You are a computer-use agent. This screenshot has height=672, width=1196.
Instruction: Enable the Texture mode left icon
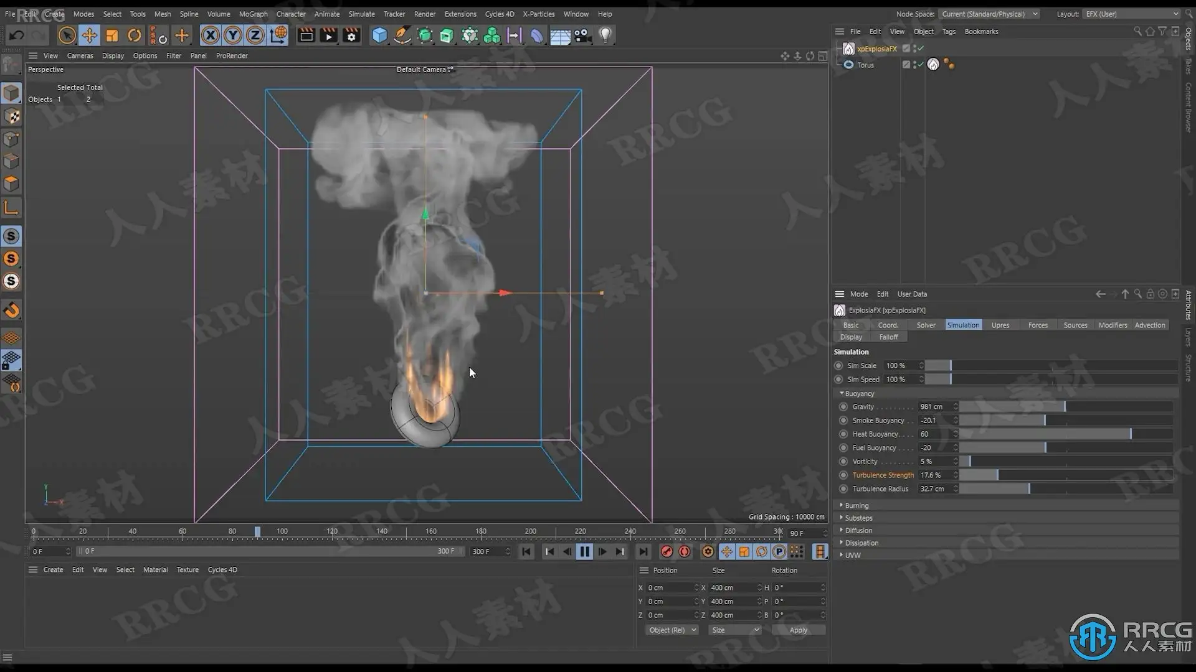pyautogui.click(x=11, y=116)
